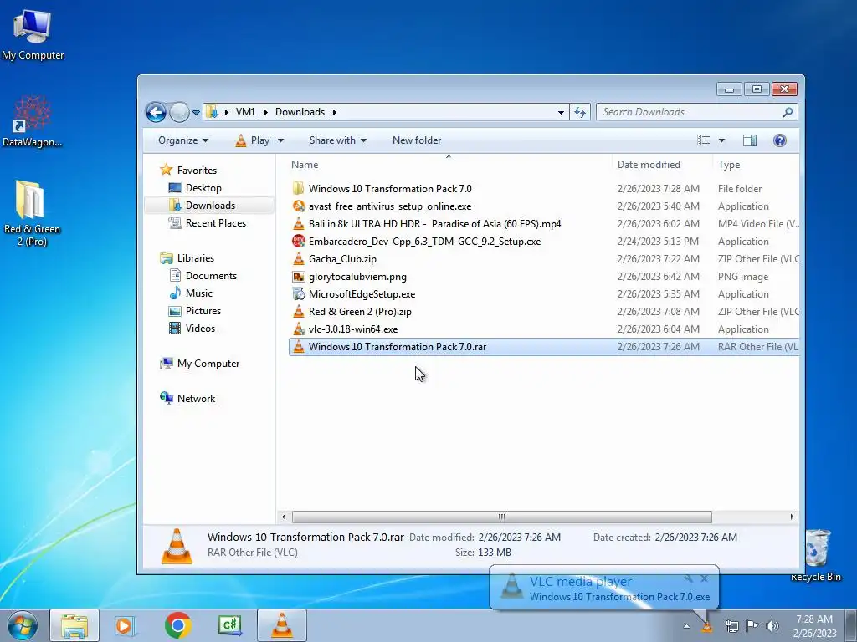
Task: Open the C# app on taskbar
Action: point(229,625)
